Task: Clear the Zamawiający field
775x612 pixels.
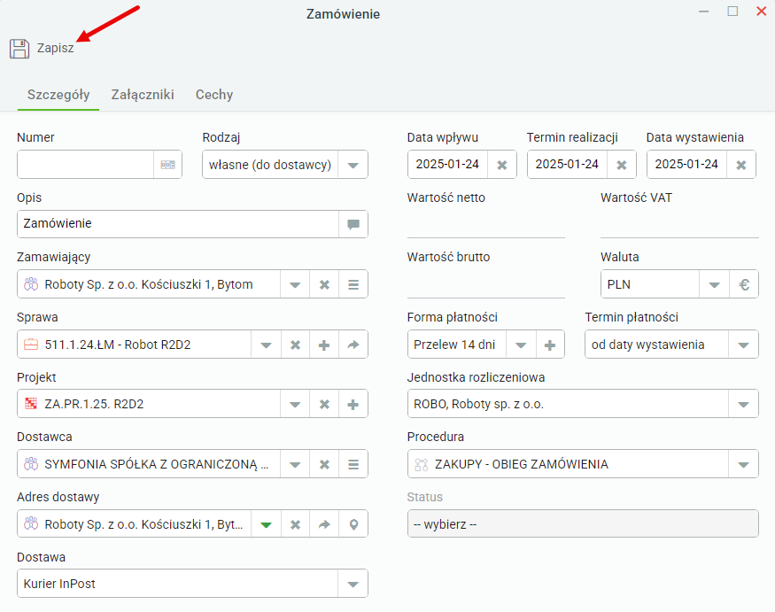Action: tap(324, 284)
